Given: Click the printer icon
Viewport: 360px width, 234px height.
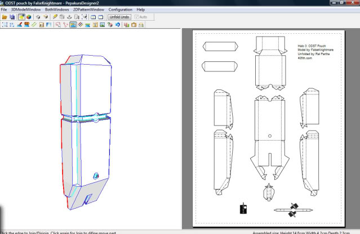Looking at the screenshot, I should (141, 25).
